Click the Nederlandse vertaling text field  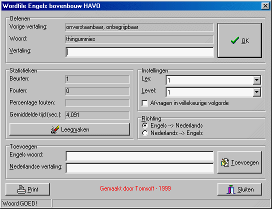[139, 168]
